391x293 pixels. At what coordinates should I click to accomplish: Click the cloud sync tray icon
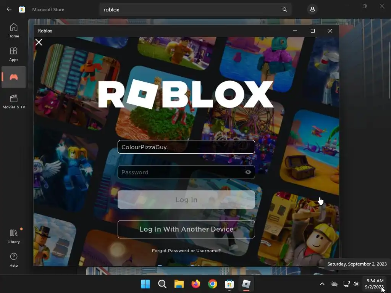(334, 284)
